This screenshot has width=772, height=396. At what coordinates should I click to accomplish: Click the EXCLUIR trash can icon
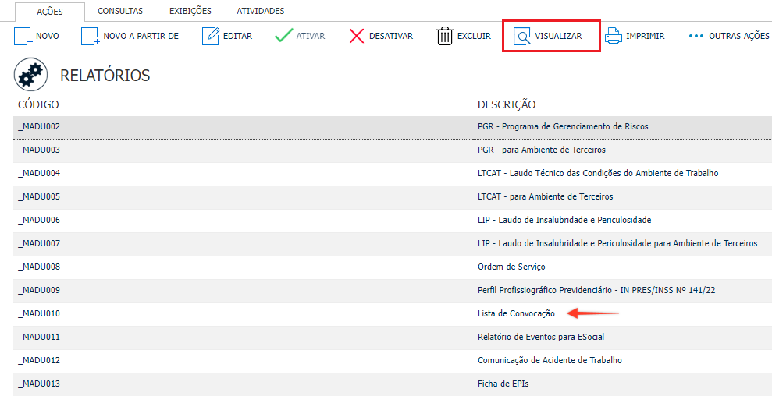coord(444,37)
